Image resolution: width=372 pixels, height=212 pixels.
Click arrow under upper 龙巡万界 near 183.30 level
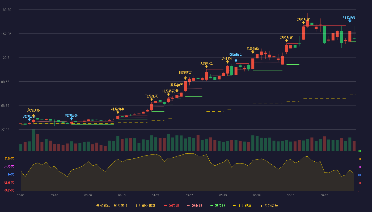(x=303, y=23)
